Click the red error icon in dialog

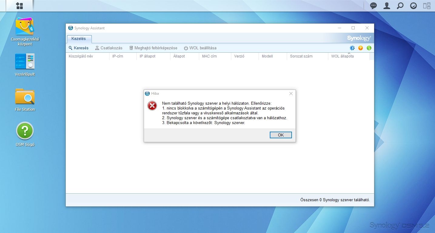[152, 106]
